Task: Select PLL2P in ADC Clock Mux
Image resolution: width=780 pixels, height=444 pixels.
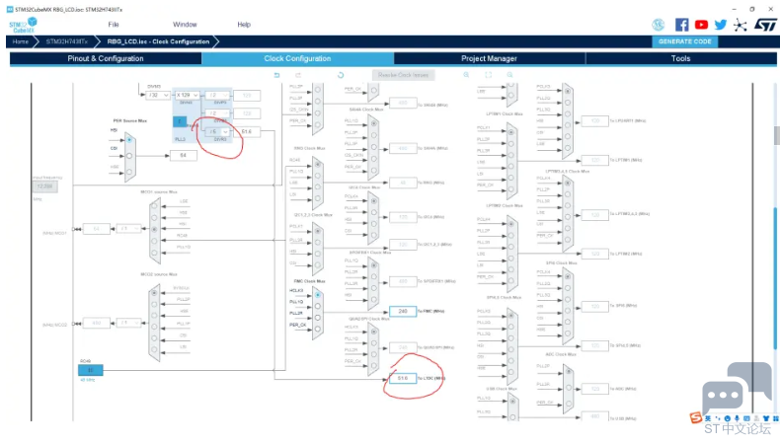Action: tap(568, 371)
